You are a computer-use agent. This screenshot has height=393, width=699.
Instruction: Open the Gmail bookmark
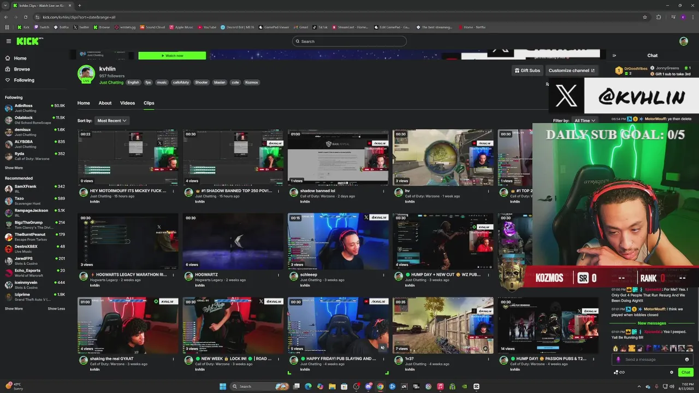(300, 27)
